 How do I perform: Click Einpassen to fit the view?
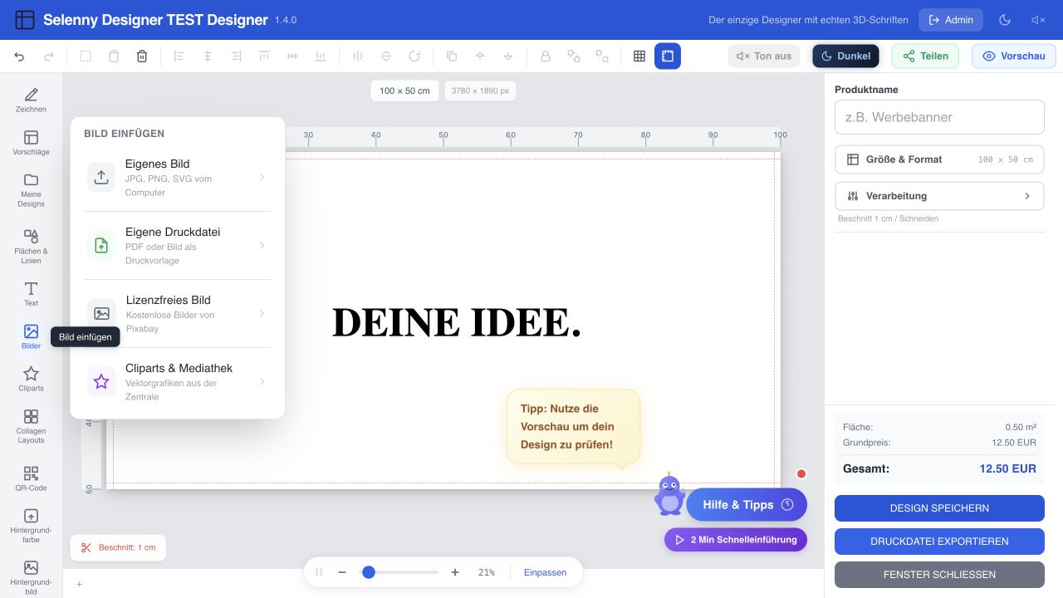point(545,572)
